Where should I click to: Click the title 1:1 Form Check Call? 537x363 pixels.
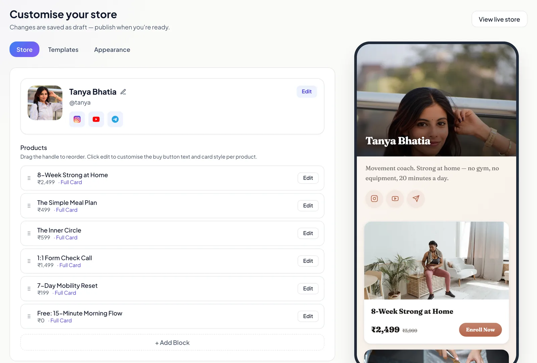[x=64, y=258]
